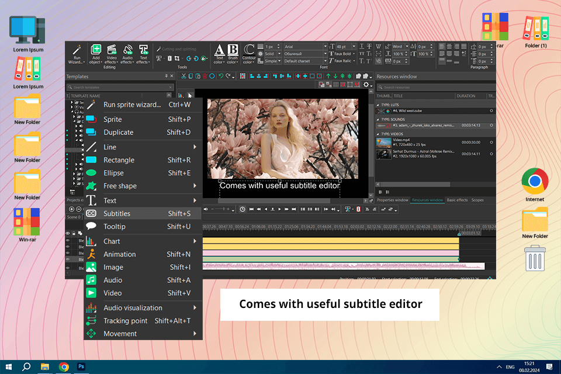This screenshot has width=561, height=374.
Task: Open Audio effects in the ribbon
Action: (127, 54)
